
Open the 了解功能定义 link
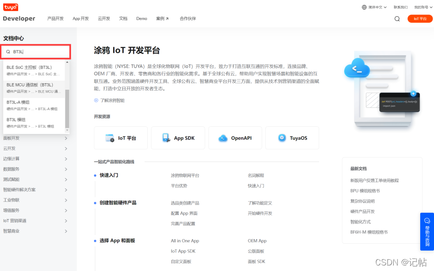click(x=260, y=203)
